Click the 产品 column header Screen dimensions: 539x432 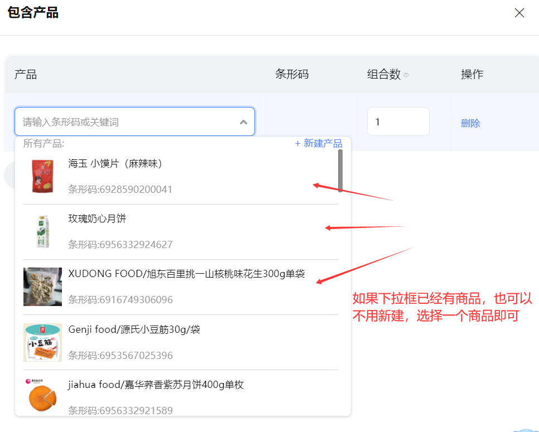26,75
